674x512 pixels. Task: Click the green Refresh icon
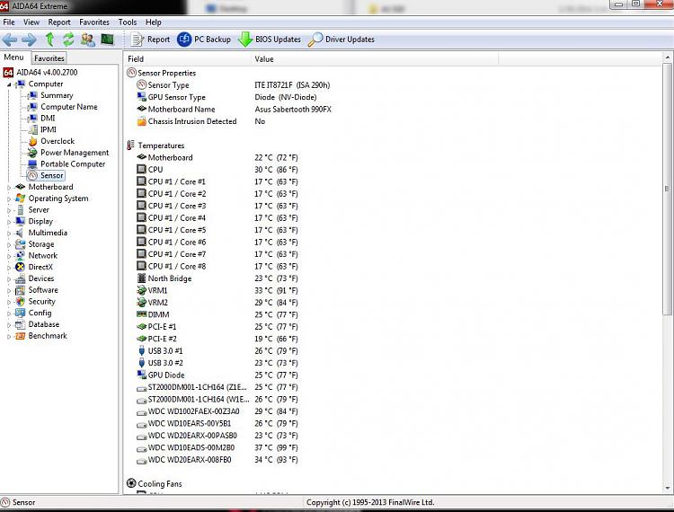point(68,40)
